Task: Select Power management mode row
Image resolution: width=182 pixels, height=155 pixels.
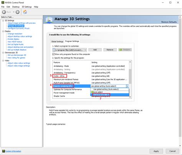Action: 71,93
